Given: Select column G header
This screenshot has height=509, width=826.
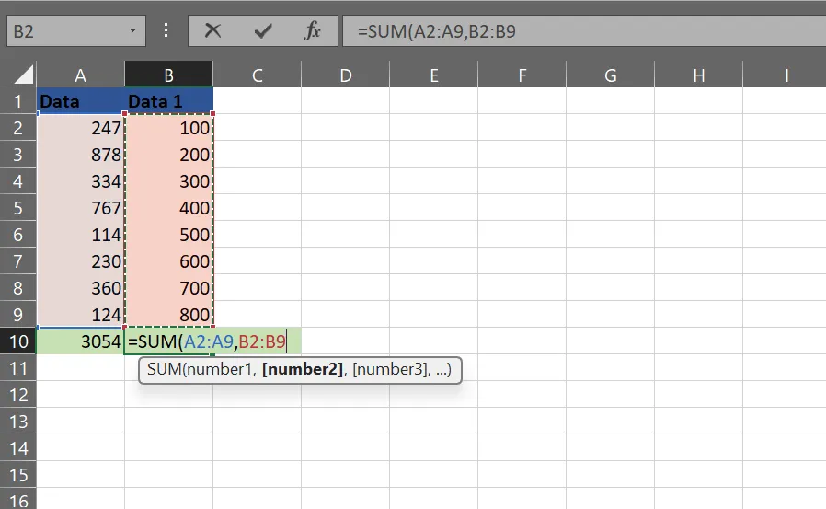Looking at the screenshot, I should (610, 75).
